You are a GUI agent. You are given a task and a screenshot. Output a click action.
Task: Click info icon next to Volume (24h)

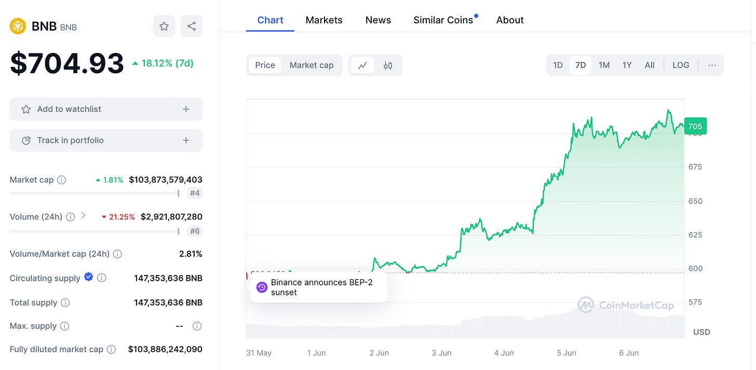[x=70, y=217]
